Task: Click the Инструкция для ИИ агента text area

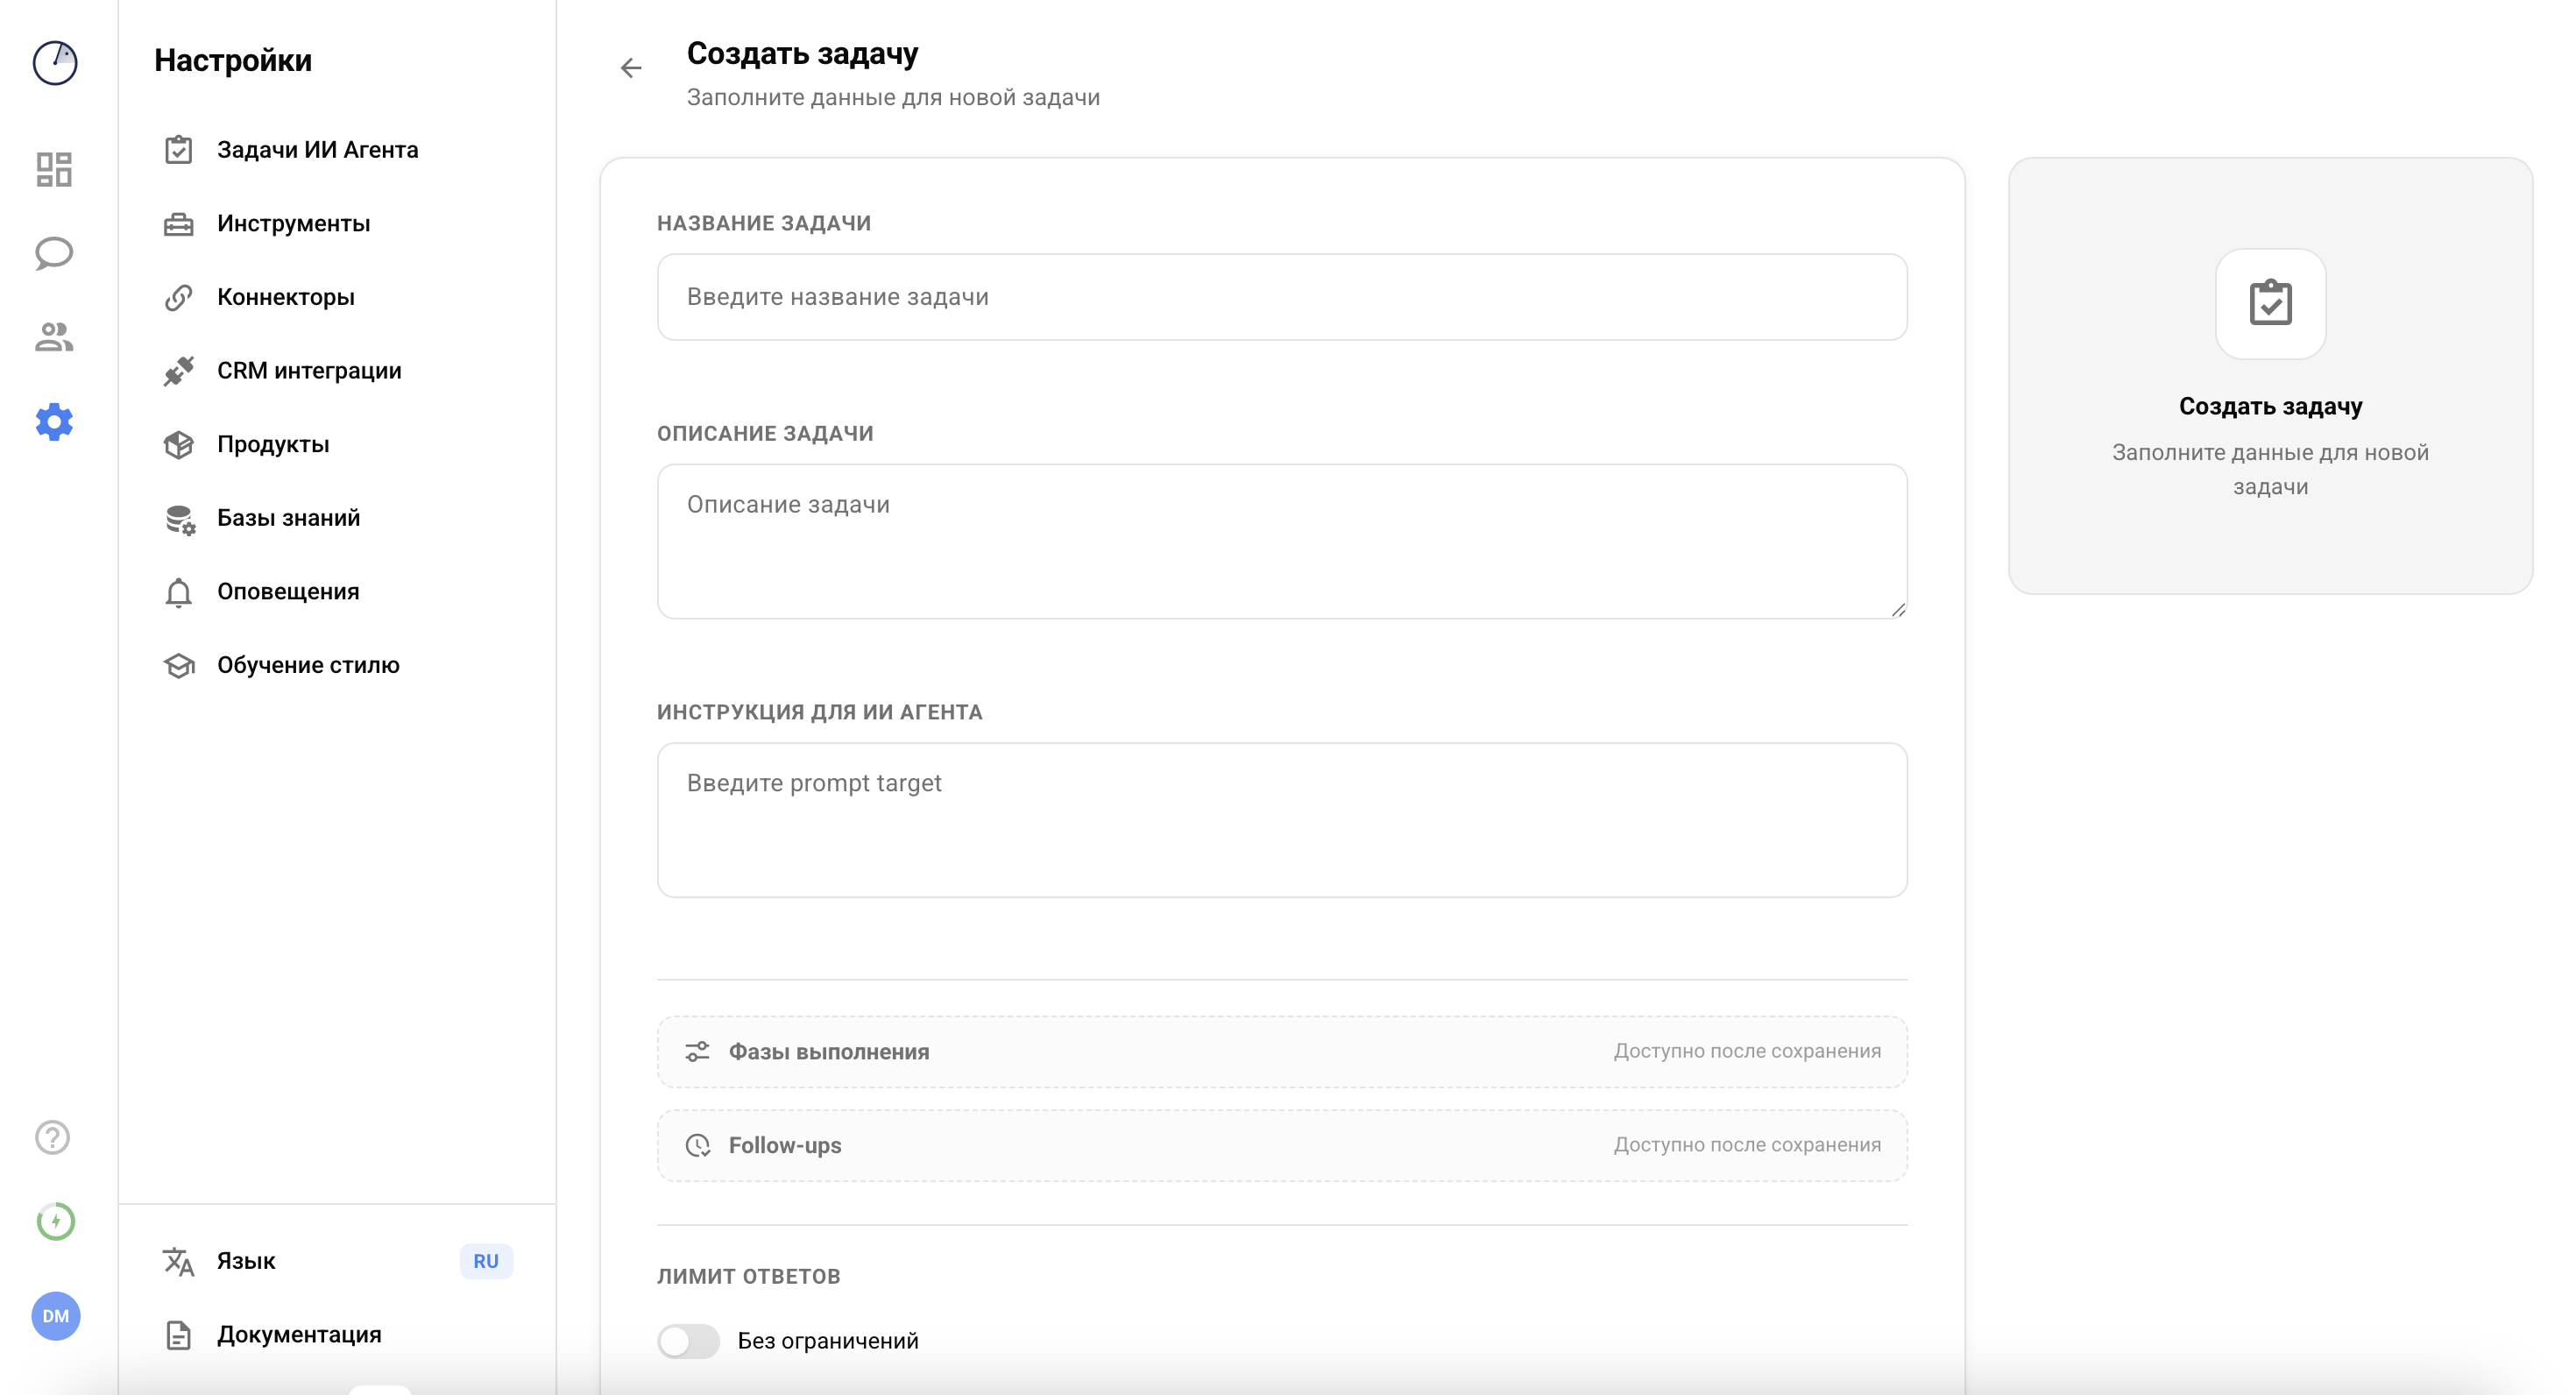Action: pos(1281,819)
